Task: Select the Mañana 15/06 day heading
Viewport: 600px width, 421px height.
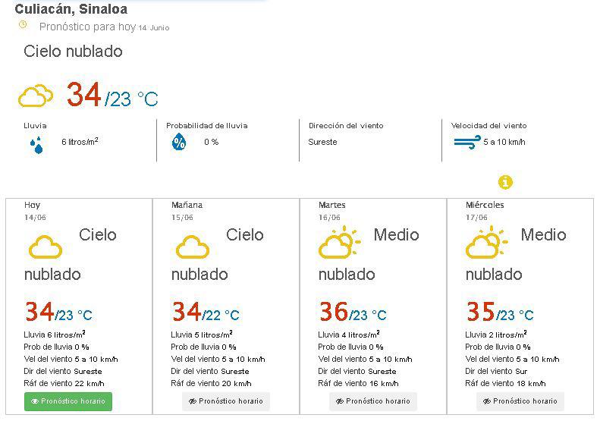Action: tap(187, 211)
